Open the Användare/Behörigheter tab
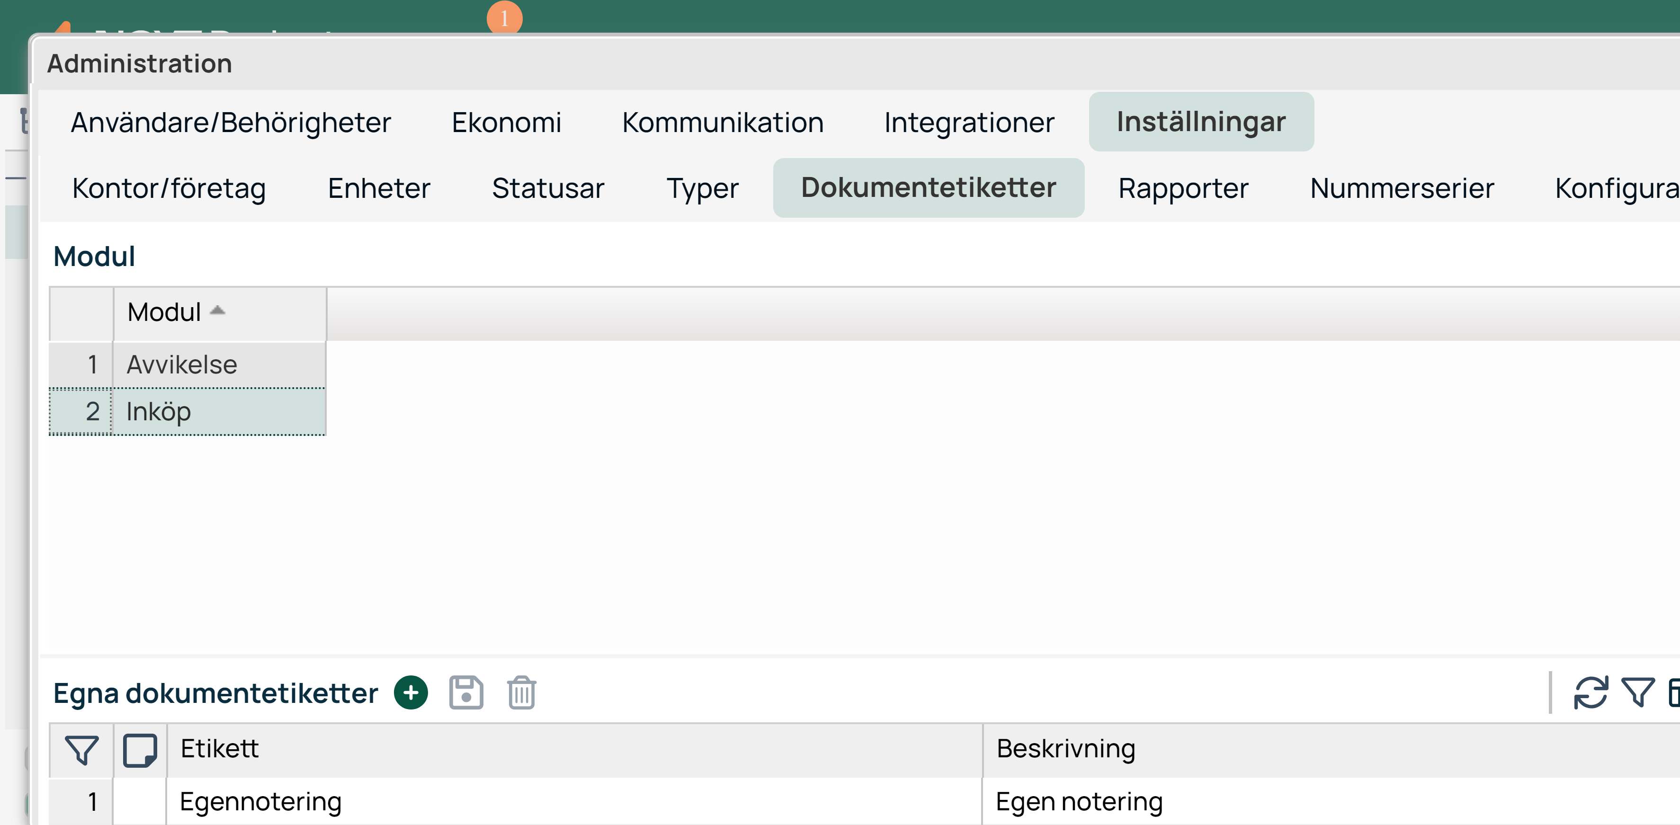This screenshot has height=825, width=1680. (x=231, y=123)
